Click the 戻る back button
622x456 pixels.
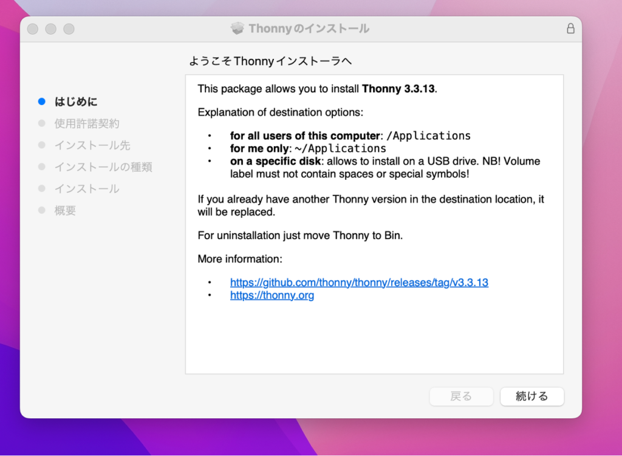(462, 396)
